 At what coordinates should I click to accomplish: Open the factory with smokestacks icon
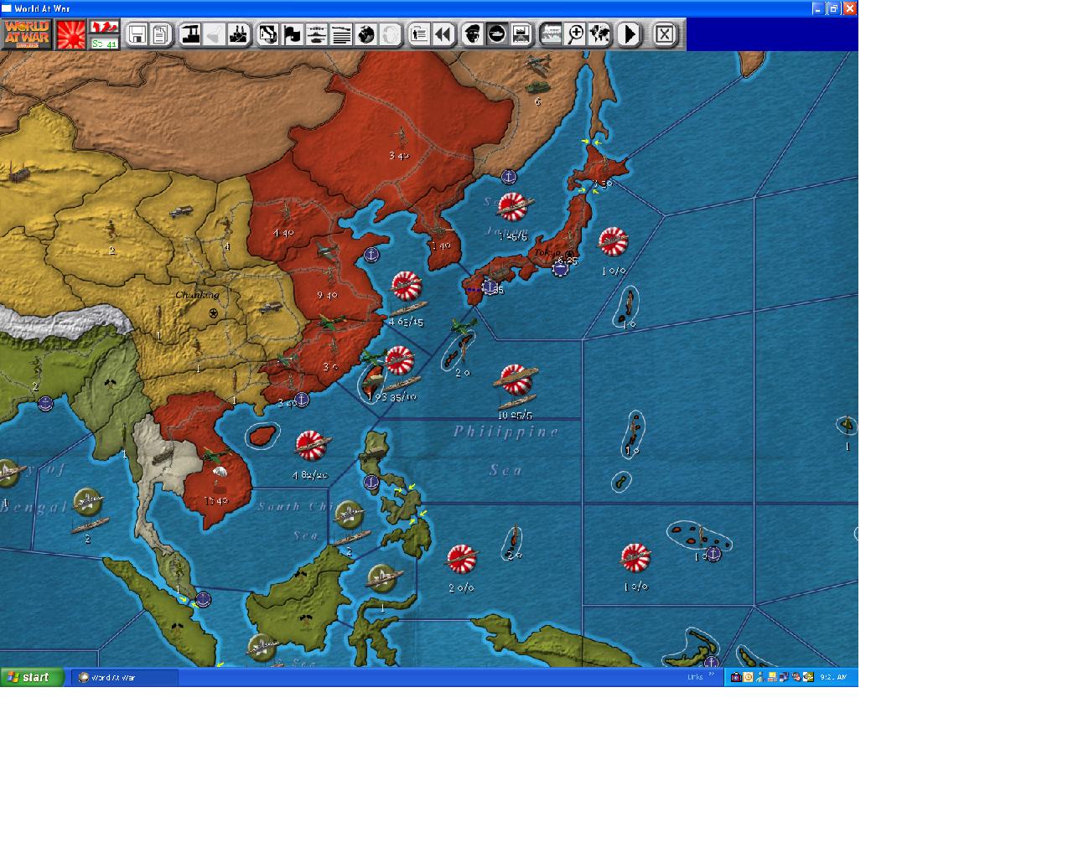pos(238,34)
